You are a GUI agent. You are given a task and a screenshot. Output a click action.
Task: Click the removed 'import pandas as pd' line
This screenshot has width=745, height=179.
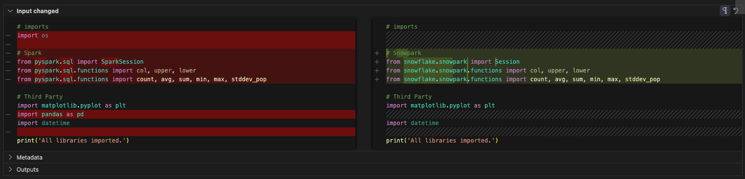(186, 114)
